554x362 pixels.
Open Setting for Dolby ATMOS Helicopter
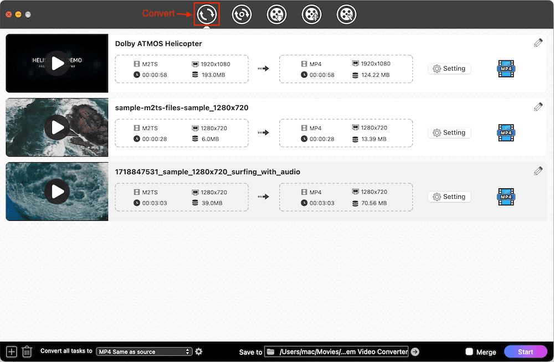(x=449, y=69)
